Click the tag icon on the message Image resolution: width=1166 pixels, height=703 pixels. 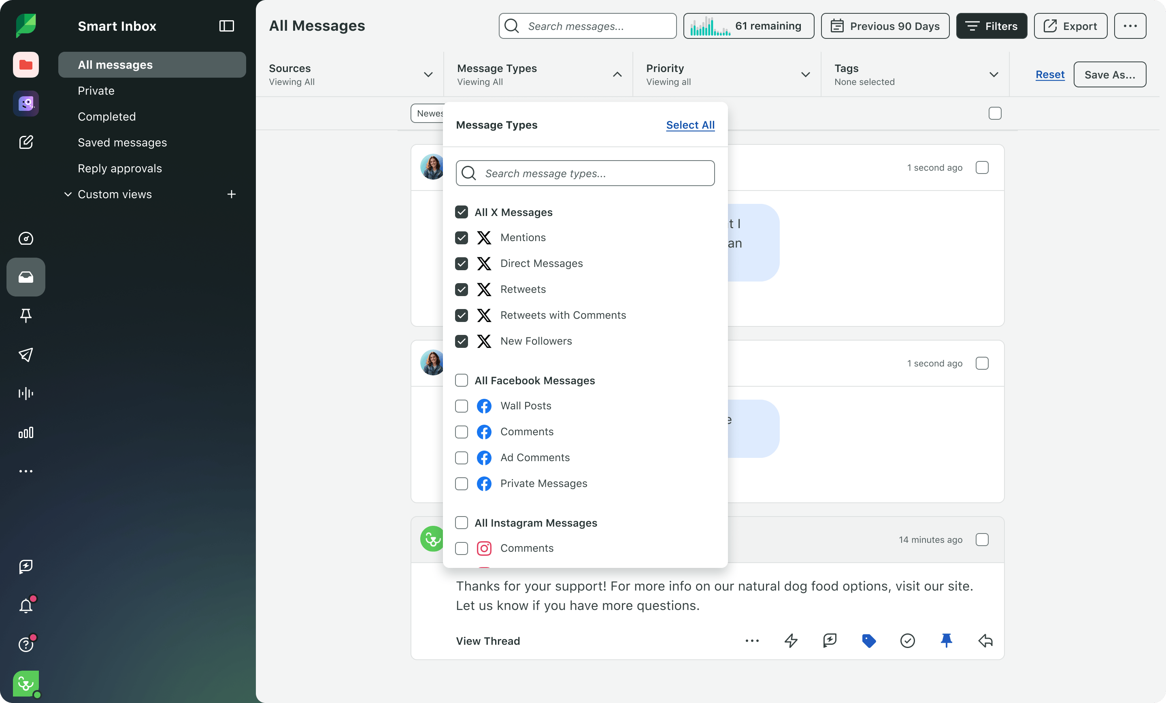click(869, 641)
